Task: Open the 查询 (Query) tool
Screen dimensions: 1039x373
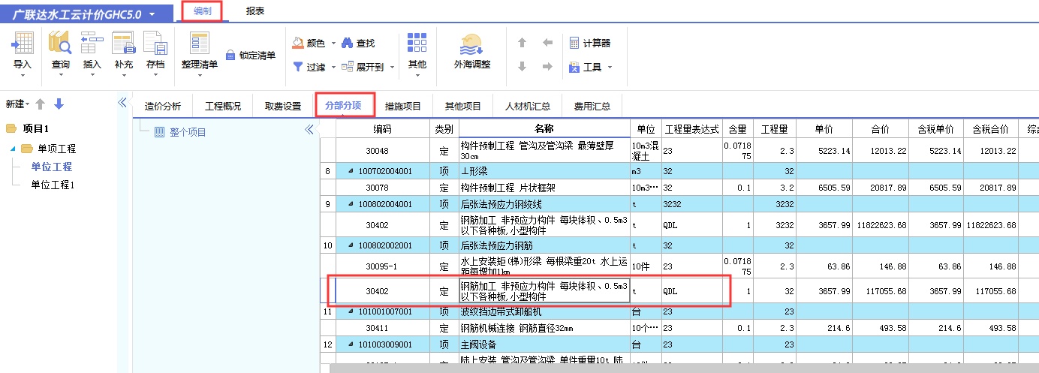Action: pyautogui.click(x=60, y=44)
